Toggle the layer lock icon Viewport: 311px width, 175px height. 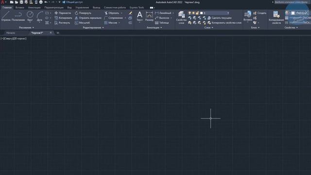[x=197, y=13]
